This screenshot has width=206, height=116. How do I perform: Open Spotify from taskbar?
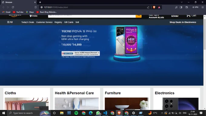[x=76, y=113]
